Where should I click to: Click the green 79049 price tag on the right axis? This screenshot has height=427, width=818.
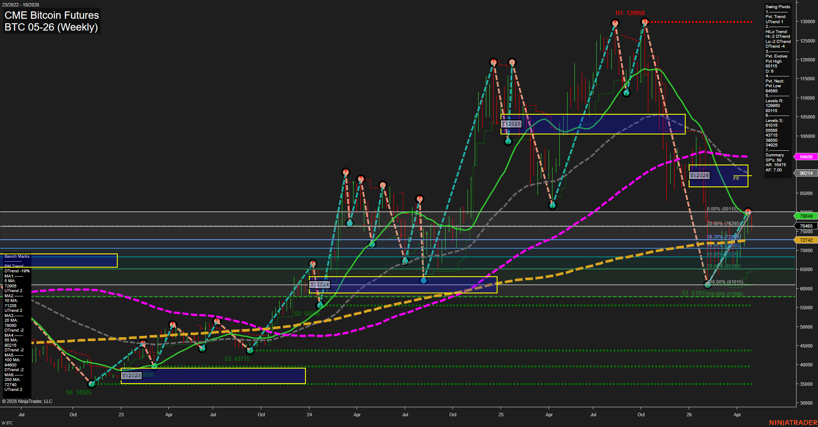(806, 216)
